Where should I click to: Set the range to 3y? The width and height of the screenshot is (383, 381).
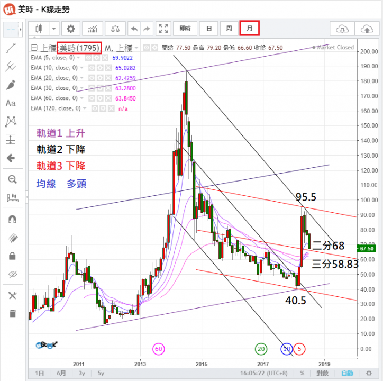[82, 373]
